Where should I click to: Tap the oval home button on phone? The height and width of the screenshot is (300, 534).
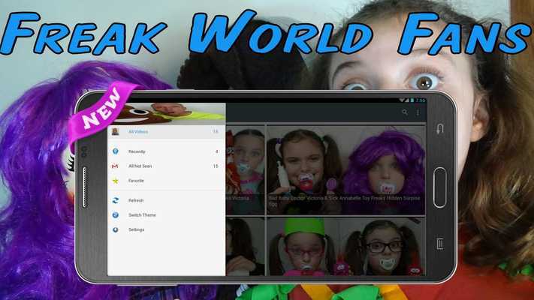click(439, 187)
